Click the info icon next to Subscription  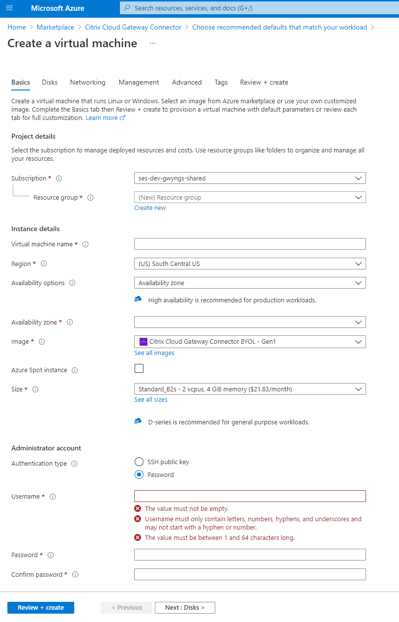tap(59, 178)
